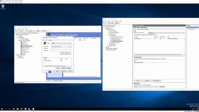Select Services node in editor tree
199x112 pixels.
pos(24,53)
